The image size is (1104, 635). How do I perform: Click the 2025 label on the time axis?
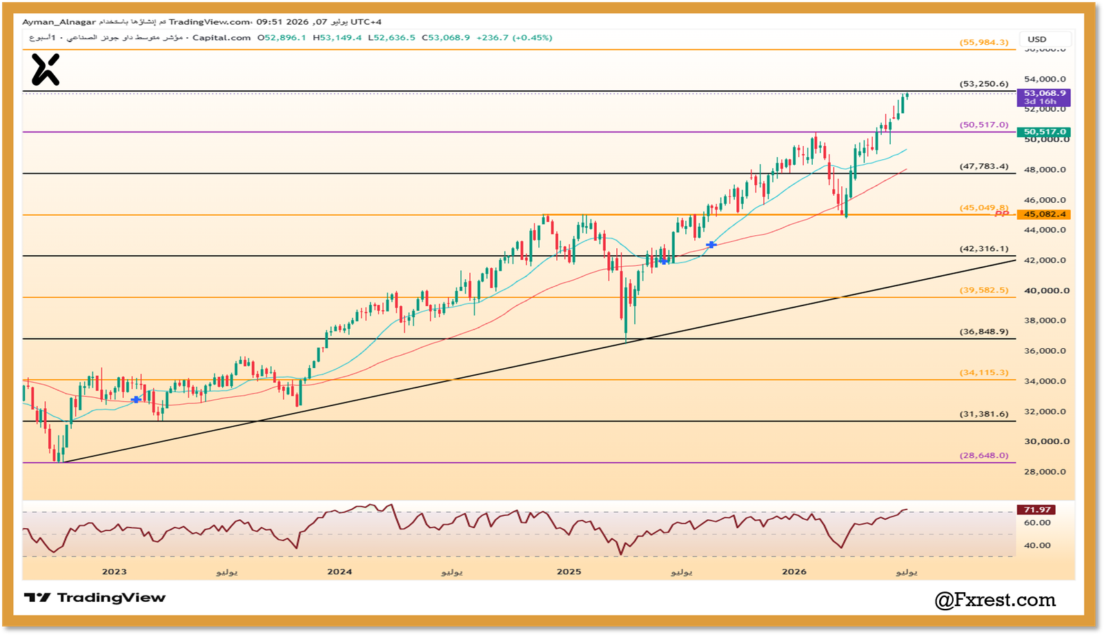click(x=569, y=572)
